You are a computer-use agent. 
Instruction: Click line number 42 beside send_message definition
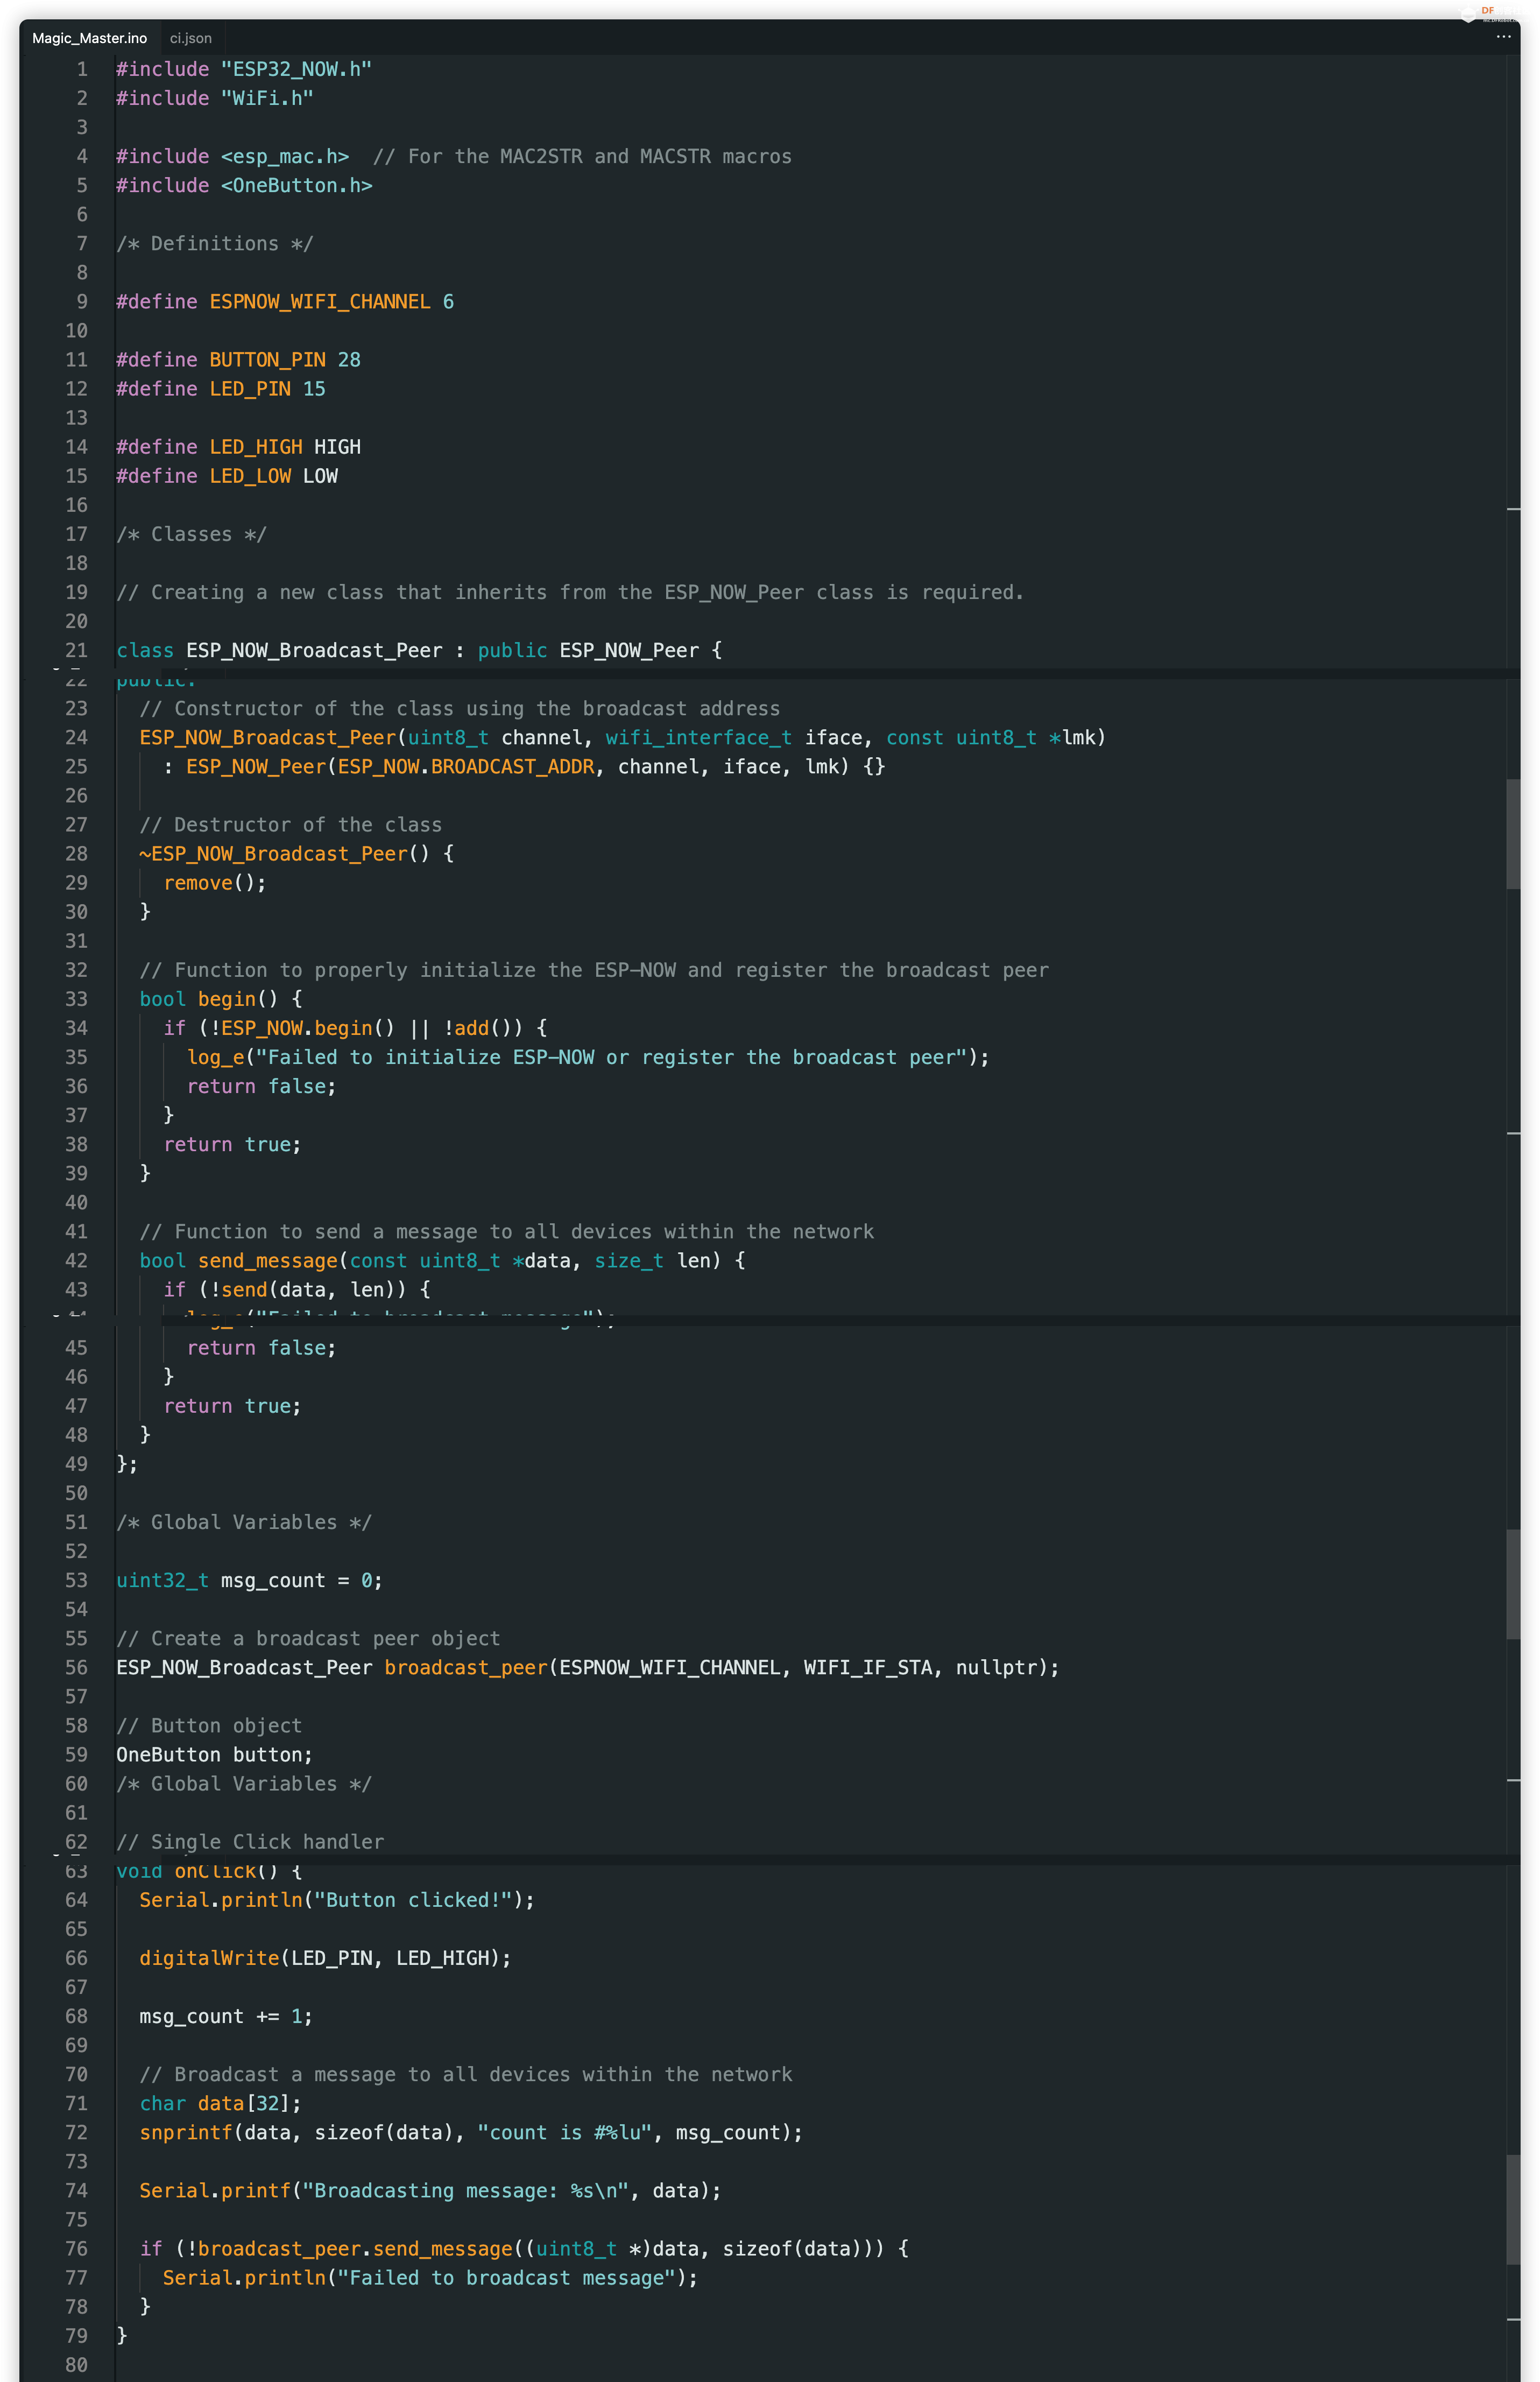(77, 1260)
